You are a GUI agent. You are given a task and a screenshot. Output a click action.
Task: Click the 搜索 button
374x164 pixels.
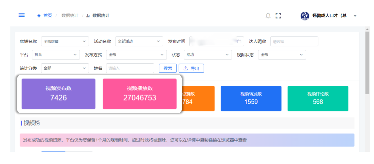[x=168, y=68]
